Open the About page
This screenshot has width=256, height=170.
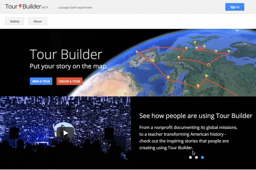pos(38,21)
